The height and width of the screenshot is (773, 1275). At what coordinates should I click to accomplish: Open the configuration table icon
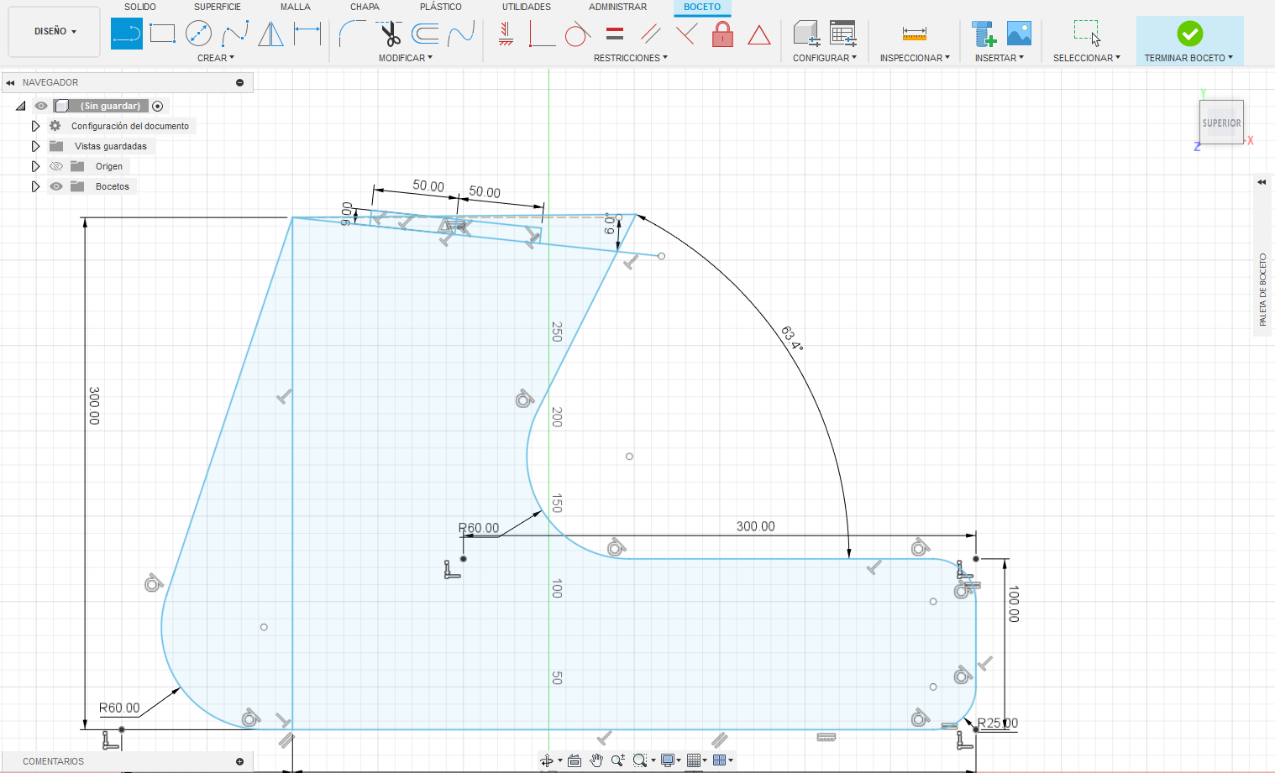tap(842, 34)
